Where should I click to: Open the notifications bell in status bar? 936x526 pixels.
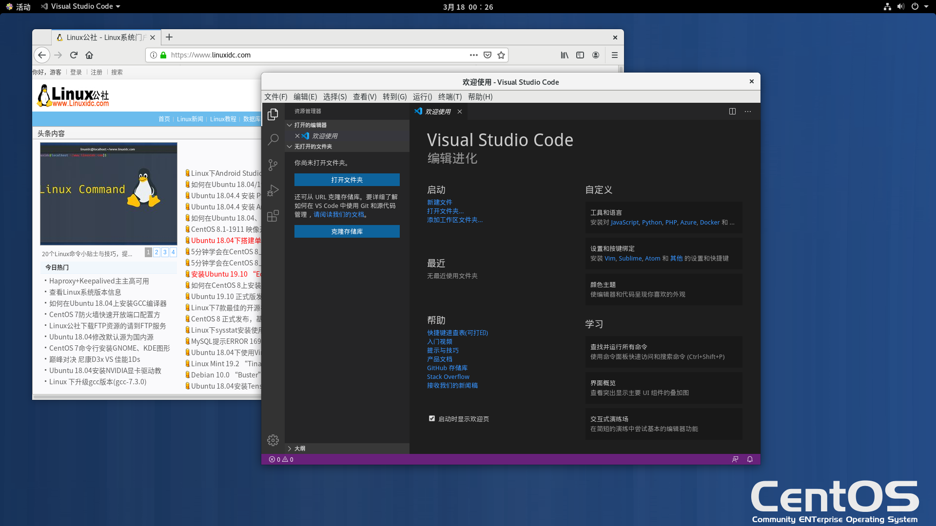750,459
